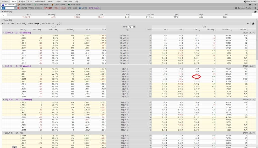
Task: Collapse the 13 JUN 25 expiration
Action: click(4, 100)
